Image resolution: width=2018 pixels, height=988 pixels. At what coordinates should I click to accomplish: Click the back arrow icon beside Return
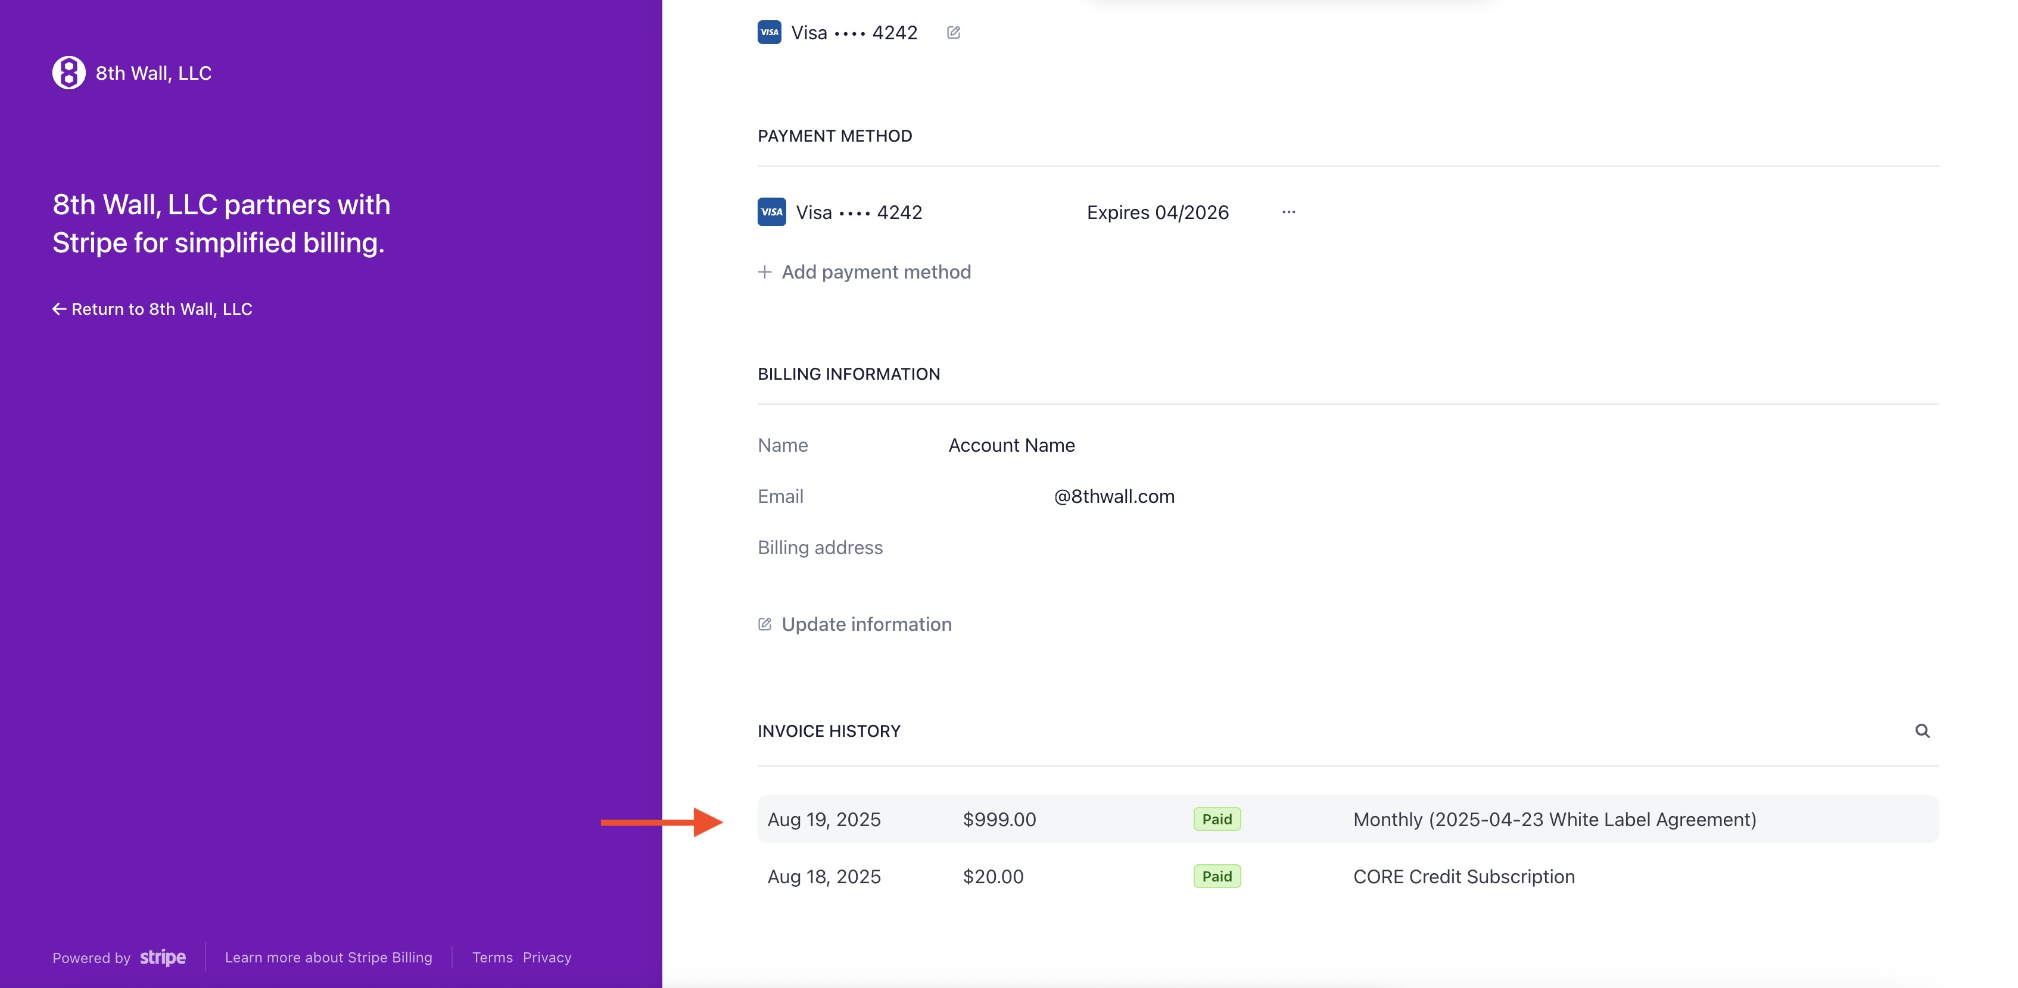tap(59, 309)
